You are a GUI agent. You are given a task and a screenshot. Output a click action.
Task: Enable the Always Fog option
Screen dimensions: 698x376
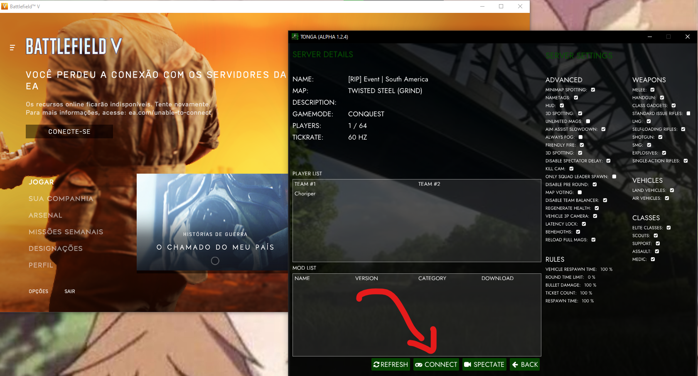[580, 137]
